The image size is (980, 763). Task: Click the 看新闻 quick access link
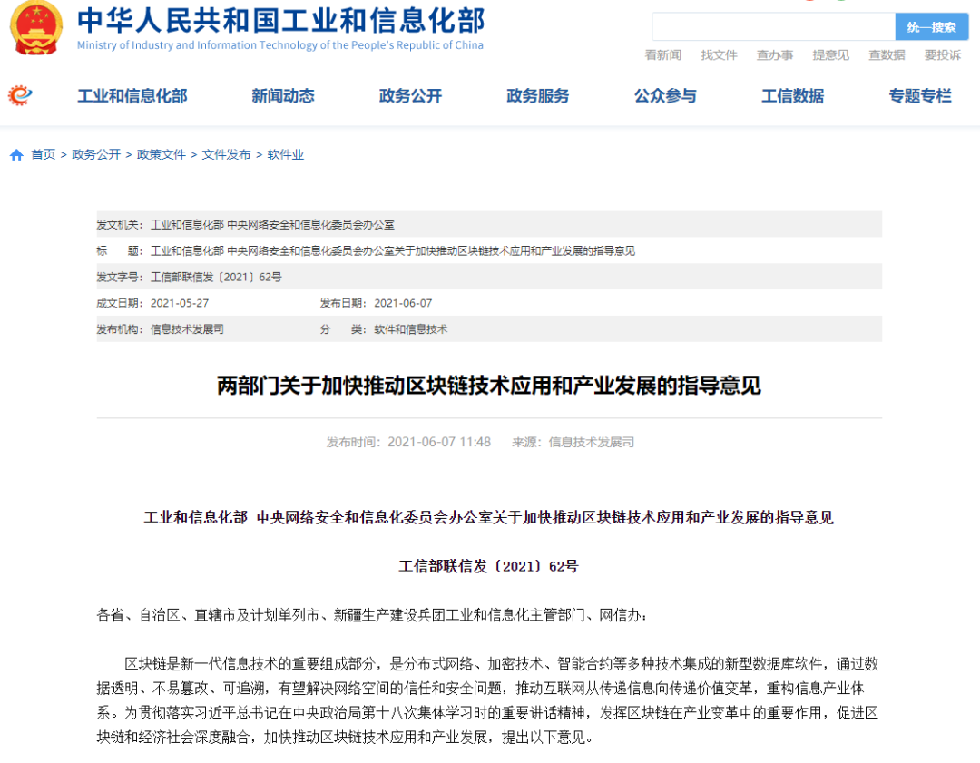[663, 54]
